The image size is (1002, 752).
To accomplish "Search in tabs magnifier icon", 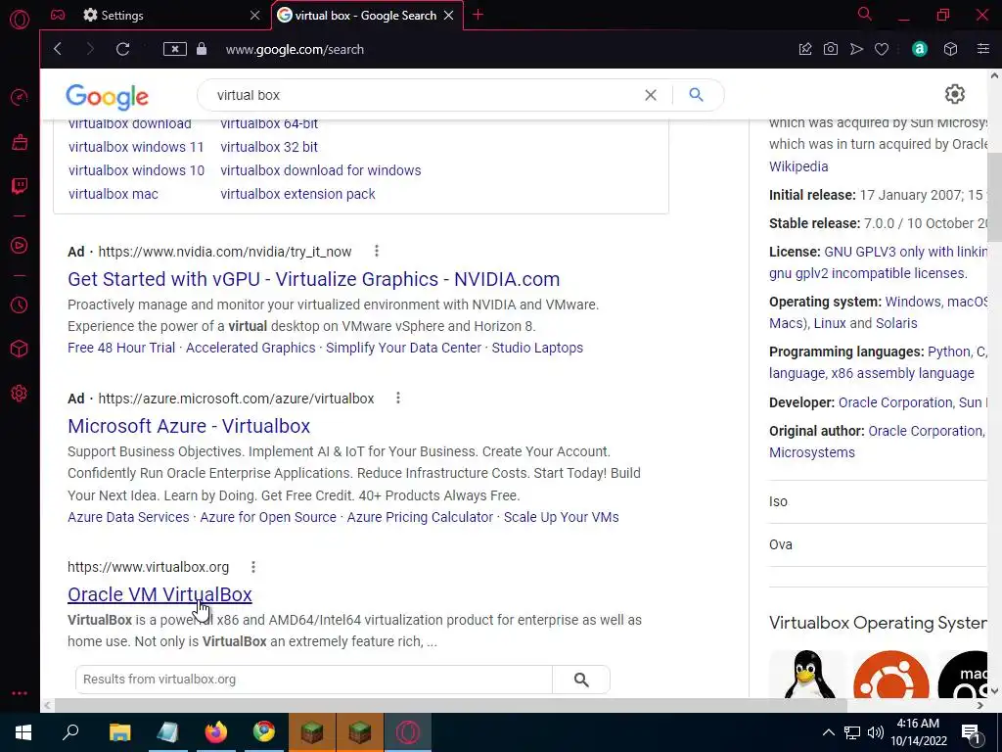I will pyautogui.click(x=865, y=14).
